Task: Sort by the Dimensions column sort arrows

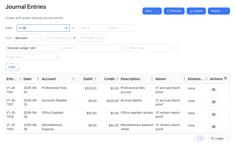Action: (206, 79)
